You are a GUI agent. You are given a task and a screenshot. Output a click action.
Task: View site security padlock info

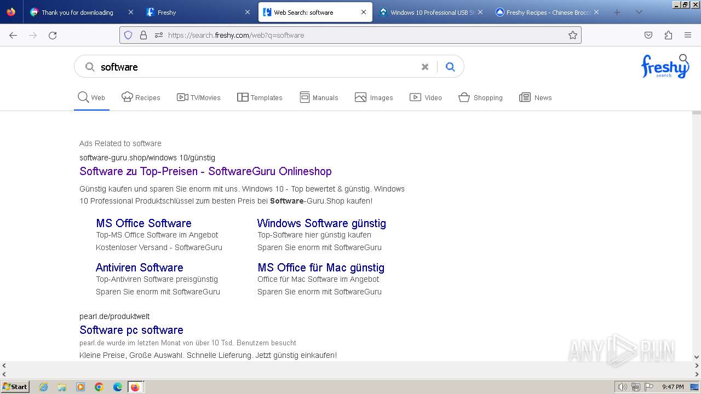143,35
